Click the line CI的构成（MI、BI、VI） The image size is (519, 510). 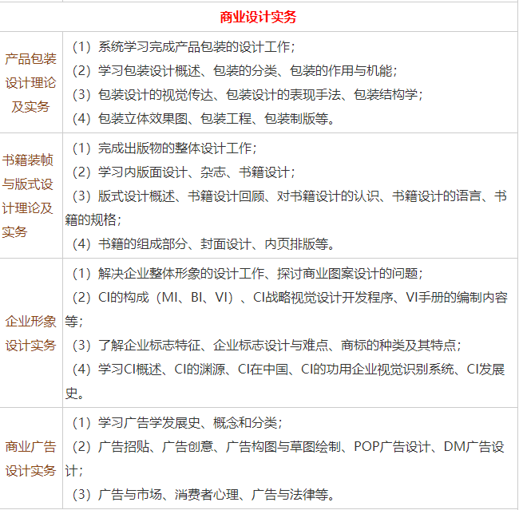[295, 298]
